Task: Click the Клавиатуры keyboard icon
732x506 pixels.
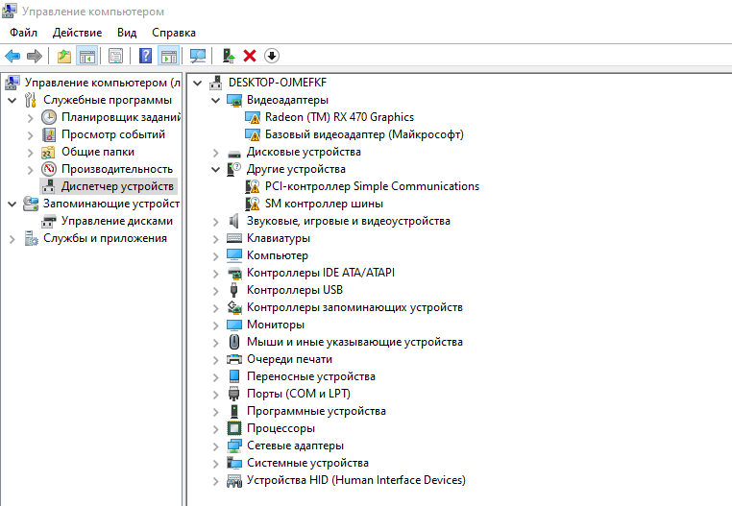Action: (x=233, y=238)
